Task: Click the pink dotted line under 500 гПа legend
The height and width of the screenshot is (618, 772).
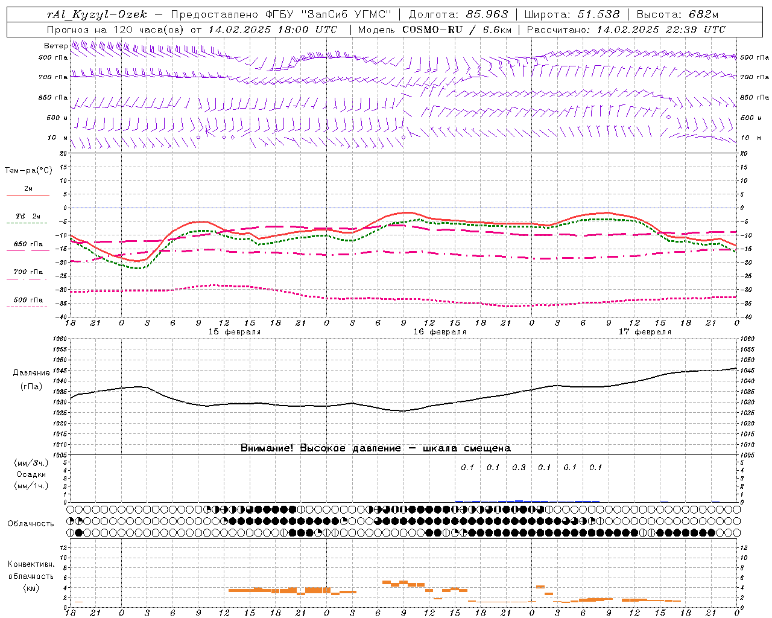Action: [27, 307]
